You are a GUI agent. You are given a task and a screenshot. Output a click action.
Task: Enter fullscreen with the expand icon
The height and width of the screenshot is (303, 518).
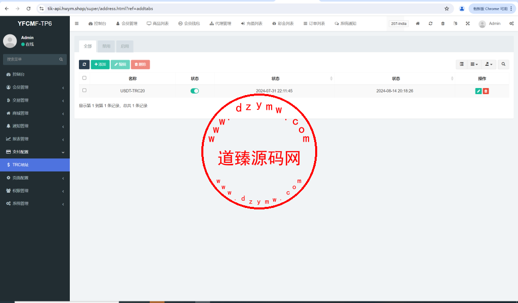[468, 23]
